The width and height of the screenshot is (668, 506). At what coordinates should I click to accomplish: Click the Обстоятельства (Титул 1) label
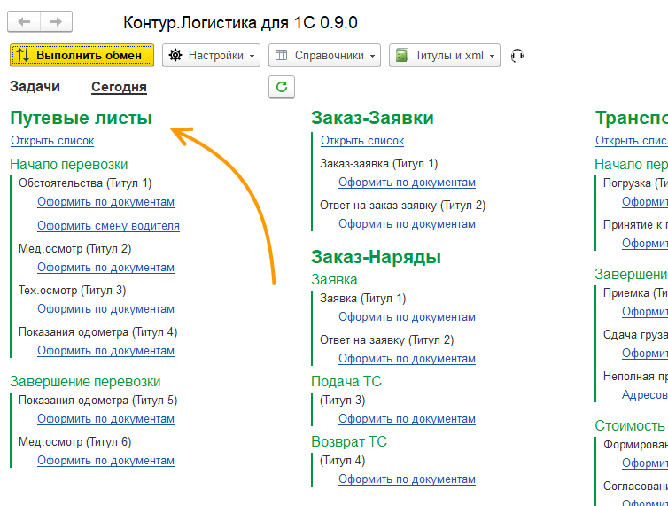point(85,183)
